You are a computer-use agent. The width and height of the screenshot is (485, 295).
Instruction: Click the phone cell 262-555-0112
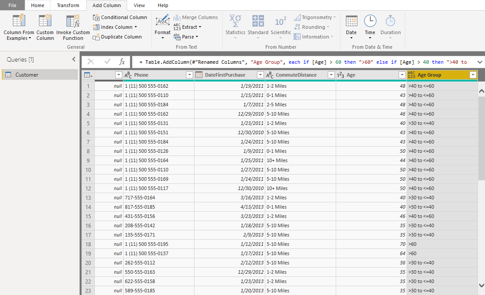click(x=159, y=263)
